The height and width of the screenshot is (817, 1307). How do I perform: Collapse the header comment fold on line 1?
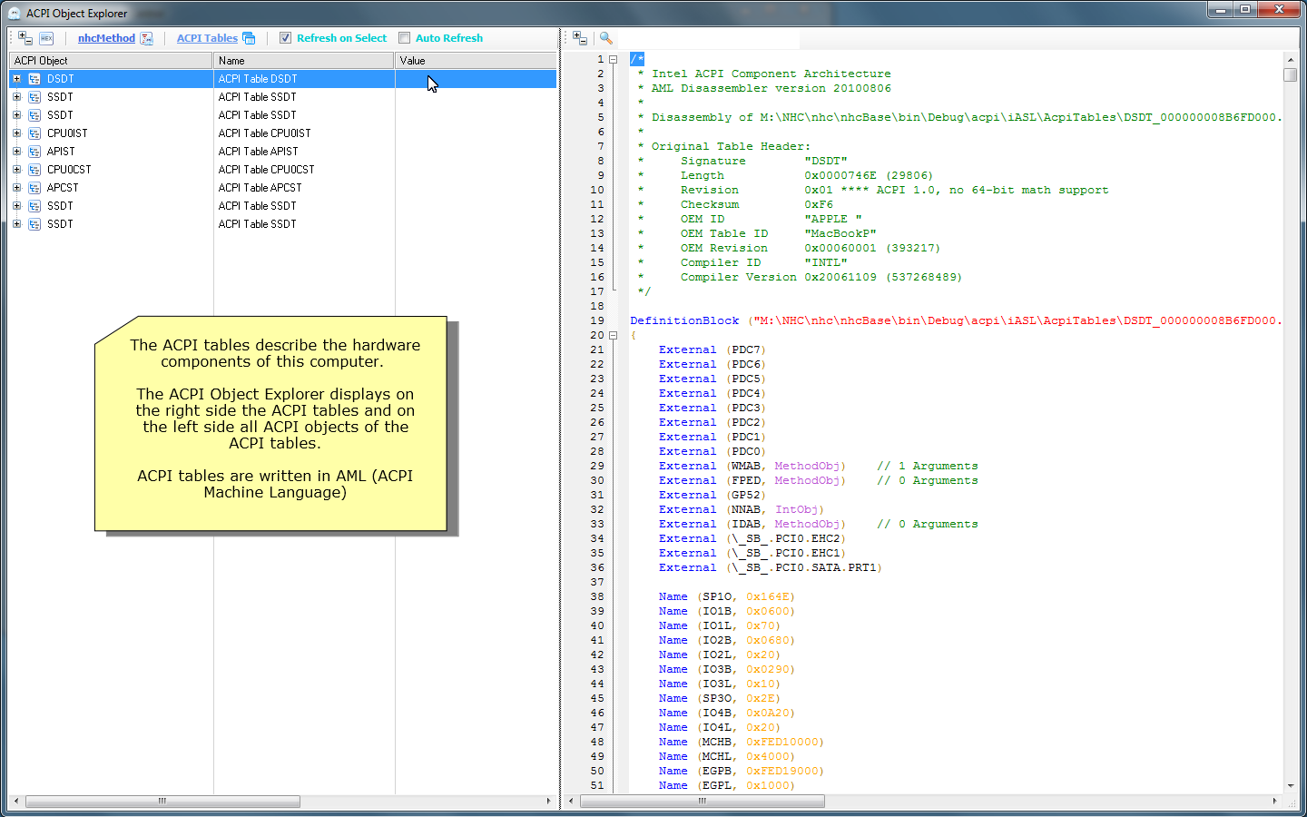614,59
